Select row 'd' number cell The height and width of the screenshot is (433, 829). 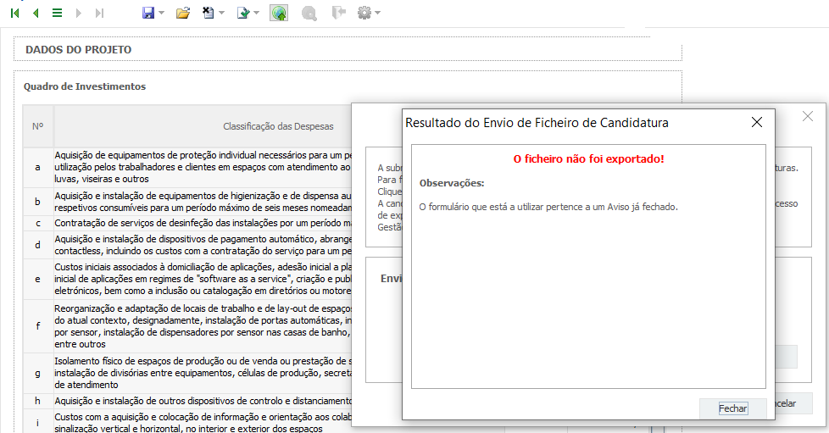37,245
